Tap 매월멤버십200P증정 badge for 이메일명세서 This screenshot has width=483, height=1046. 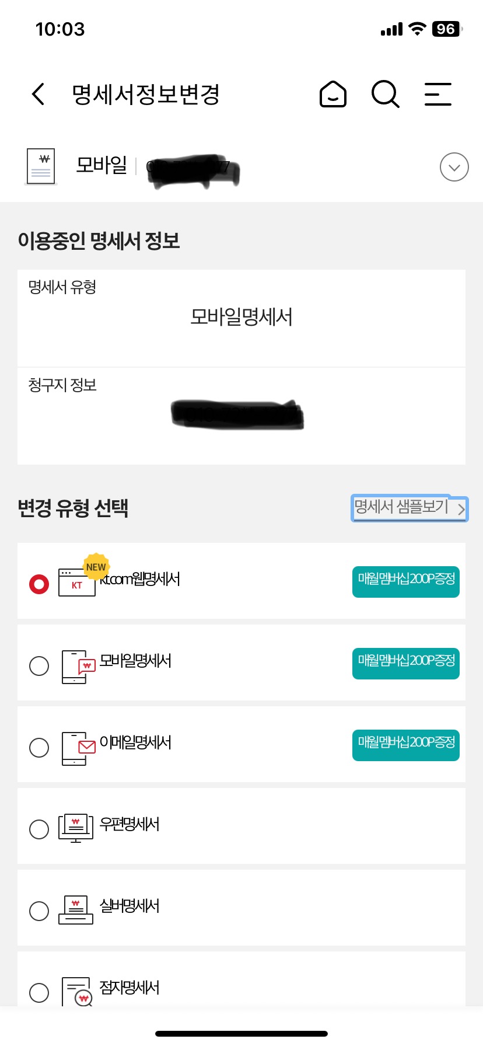click(405, 745)
